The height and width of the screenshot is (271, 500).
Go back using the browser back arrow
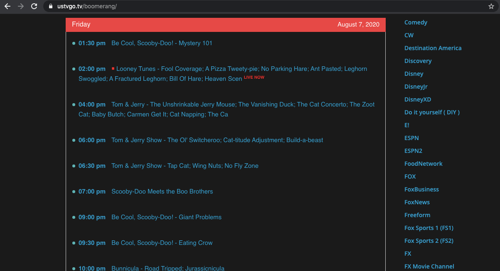pyautogui.click(x=7, y=6)
